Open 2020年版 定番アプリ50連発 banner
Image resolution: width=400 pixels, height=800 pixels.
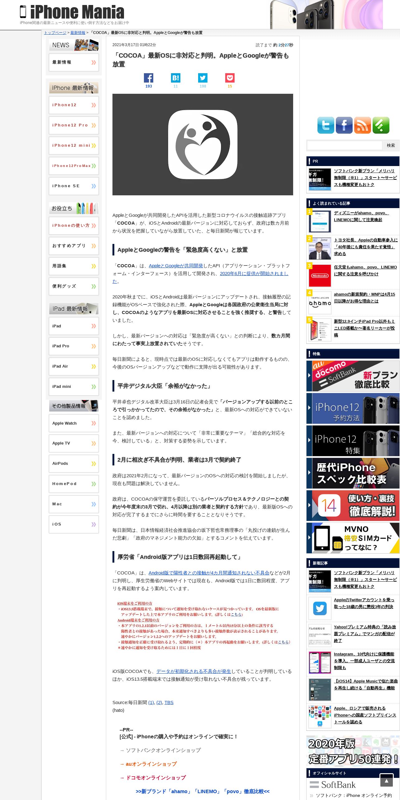tap(353, 751)
